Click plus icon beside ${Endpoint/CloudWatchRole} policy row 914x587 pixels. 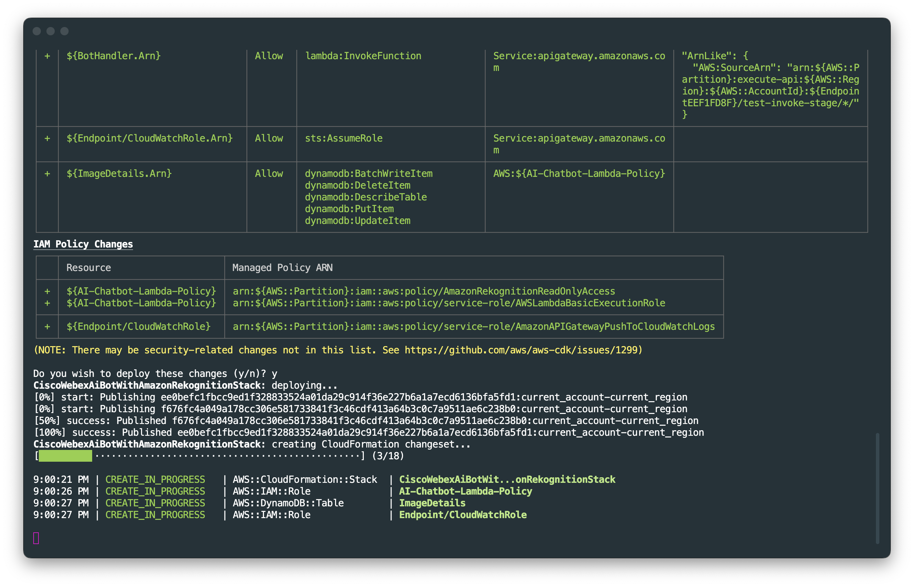47,327
